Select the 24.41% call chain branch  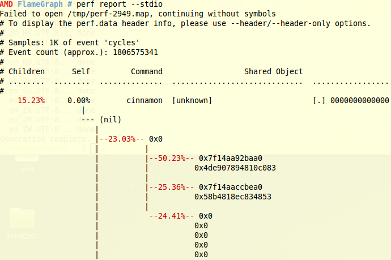[x=171, y=216]
